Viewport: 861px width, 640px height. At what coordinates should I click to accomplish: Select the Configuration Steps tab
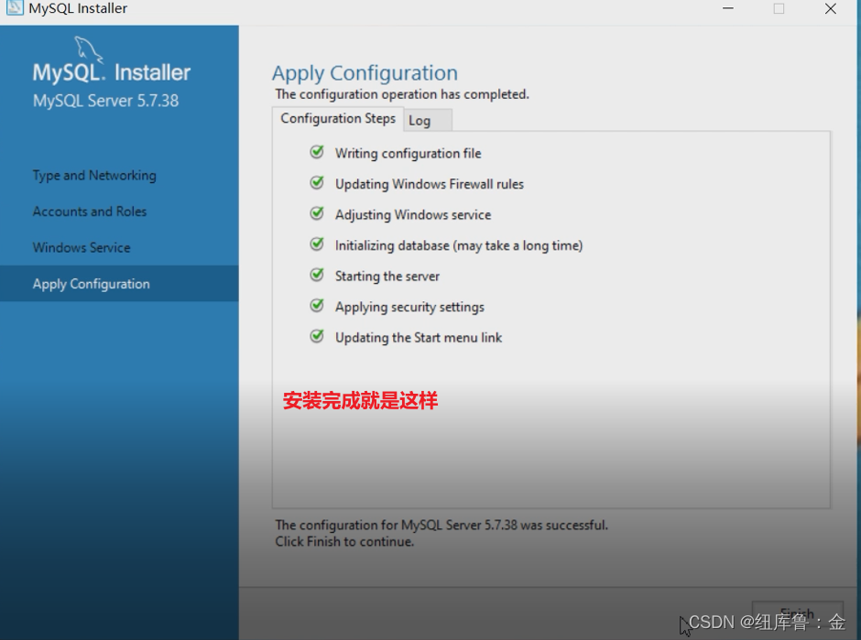click(x=338, y=118)
